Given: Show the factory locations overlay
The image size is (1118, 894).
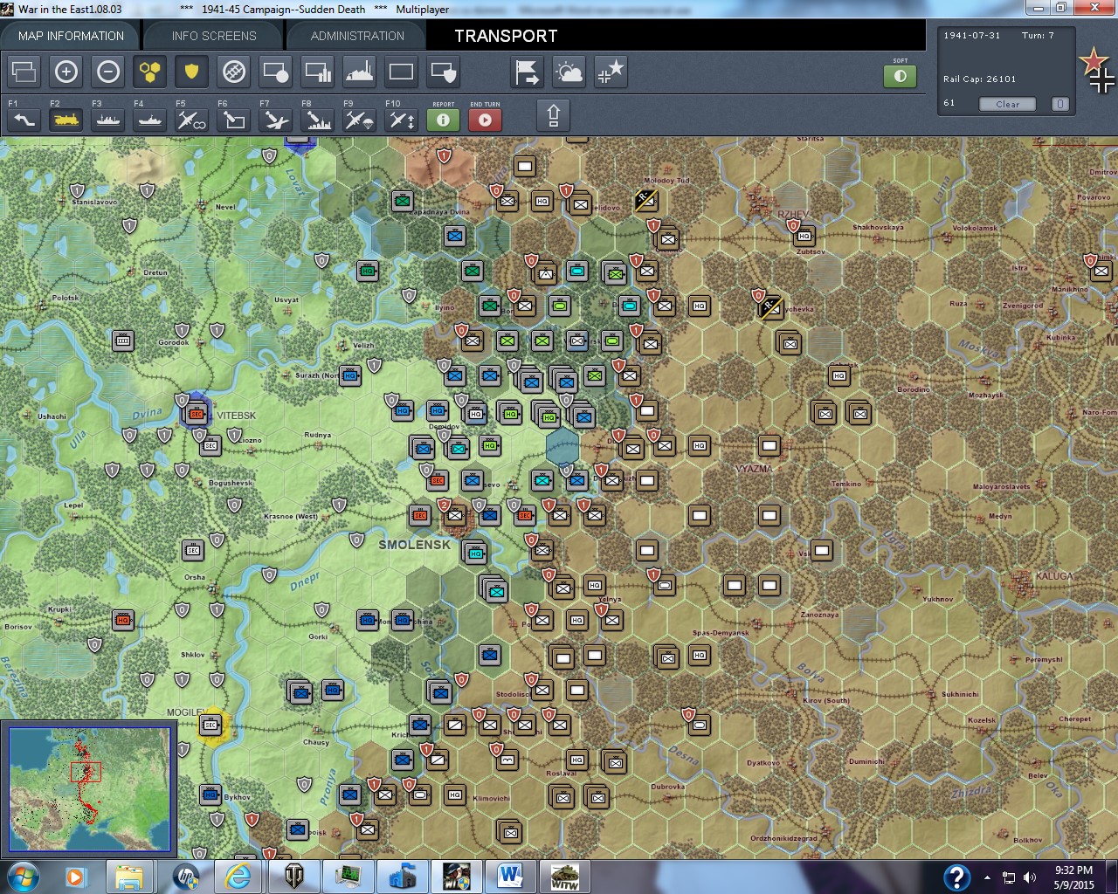Looking at the screenshot, I should coord(359,72).
